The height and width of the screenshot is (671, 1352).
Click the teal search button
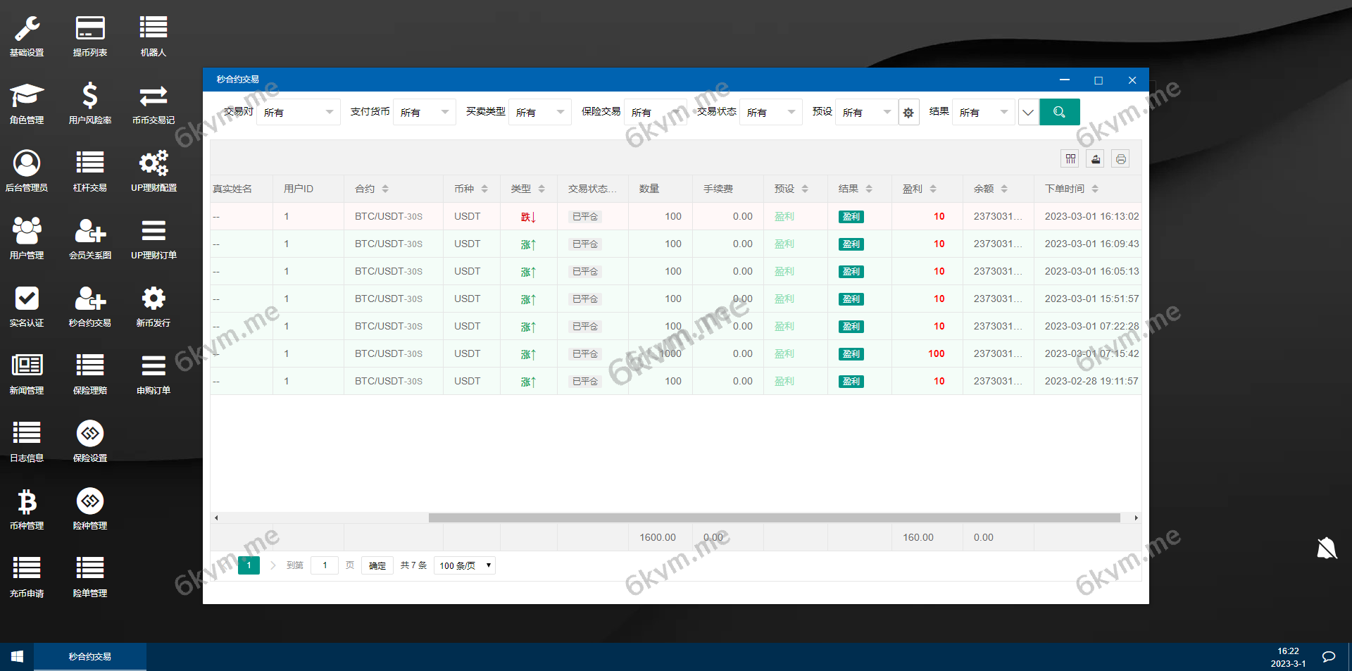coord(1059,112)
